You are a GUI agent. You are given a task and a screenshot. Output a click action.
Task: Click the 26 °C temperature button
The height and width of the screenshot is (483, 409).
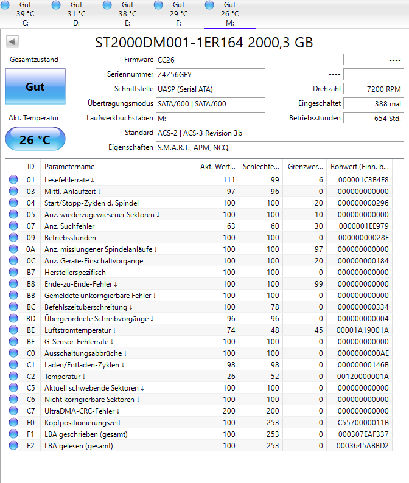pos(35,139)
